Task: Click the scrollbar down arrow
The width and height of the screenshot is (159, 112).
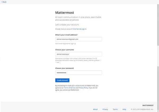Action: 158,111
